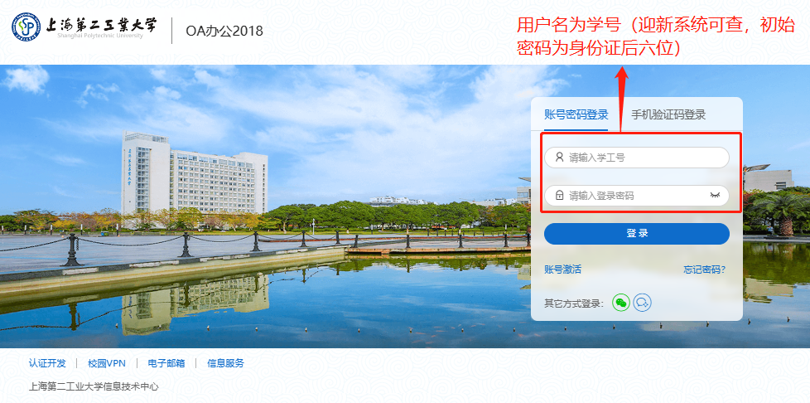Open the 账号激活 link
Image resolution: width=810 pixels, height=403 pixels.
tap(562, 269)
